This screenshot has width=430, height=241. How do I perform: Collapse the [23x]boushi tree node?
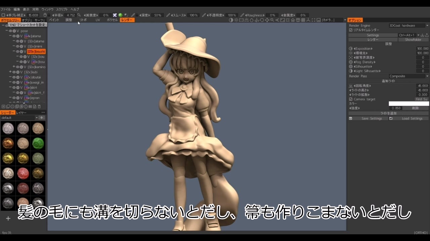(x=14, y=52)
